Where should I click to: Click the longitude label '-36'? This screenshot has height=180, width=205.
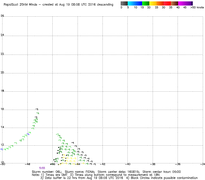pos(178,164)
